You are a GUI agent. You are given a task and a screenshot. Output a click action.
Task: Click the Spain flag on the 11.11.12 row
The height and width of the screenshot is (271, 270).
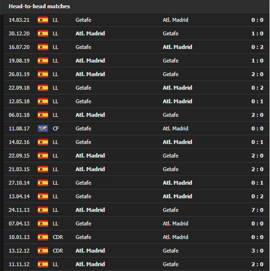tap(43, 264)
